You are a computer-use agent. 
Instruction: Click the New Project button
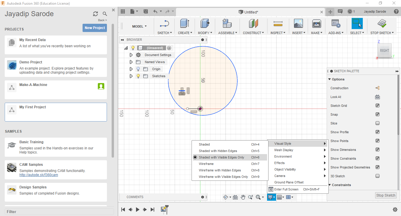[x=95, y=28]
